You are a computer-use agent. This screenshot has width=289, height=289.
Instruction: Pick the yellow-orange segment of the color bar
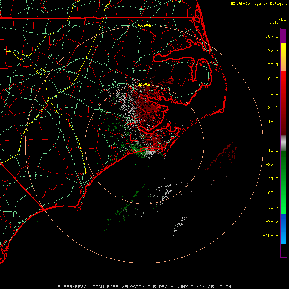(284, 57)
